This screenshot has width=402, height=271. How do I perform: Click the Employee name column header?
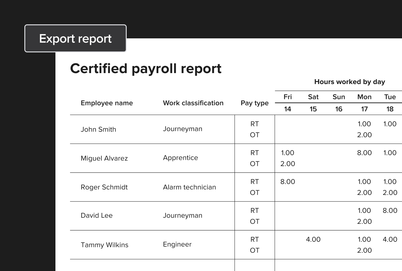(x=107, y=103)
